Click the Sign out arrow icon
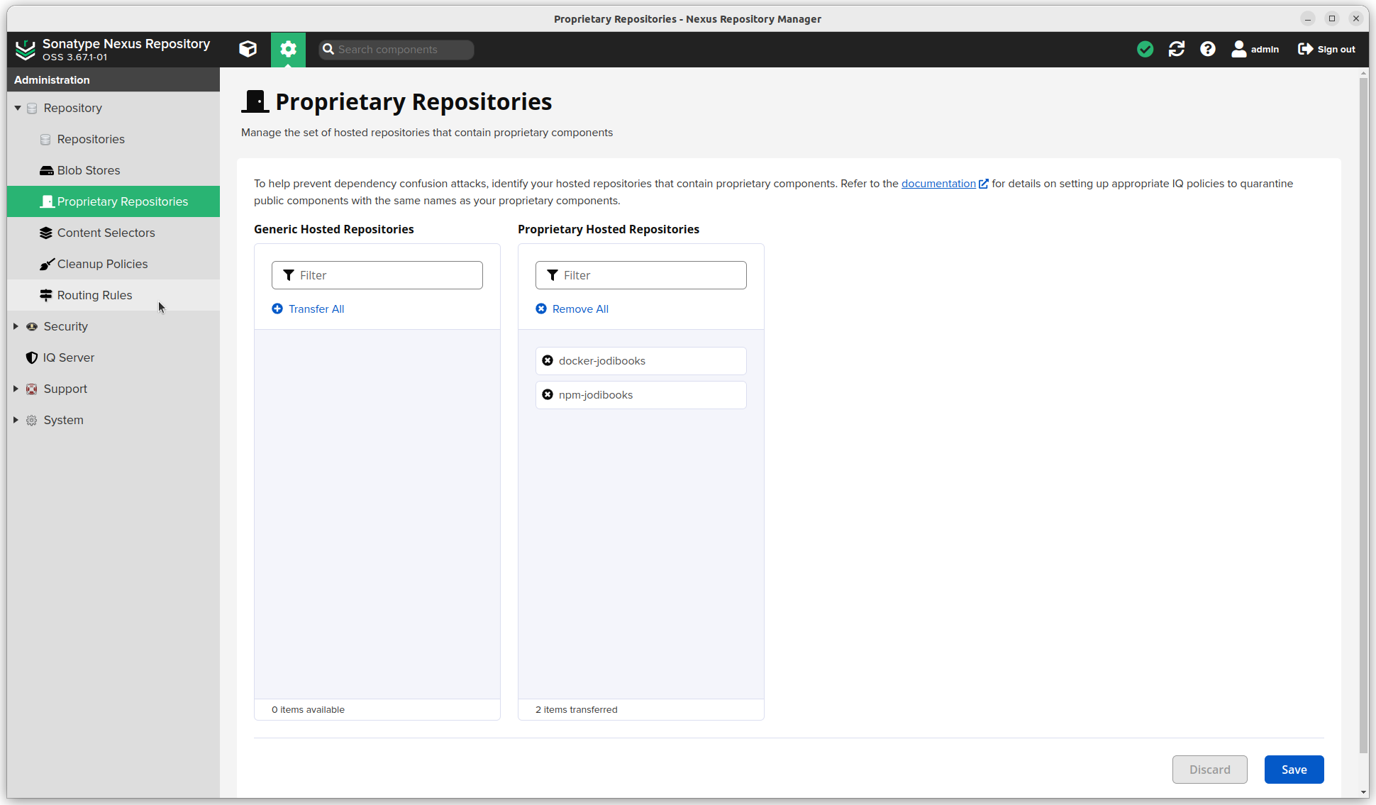Screen dimensions: 1376x805 pyautogui.click(x=1305, y=49)
